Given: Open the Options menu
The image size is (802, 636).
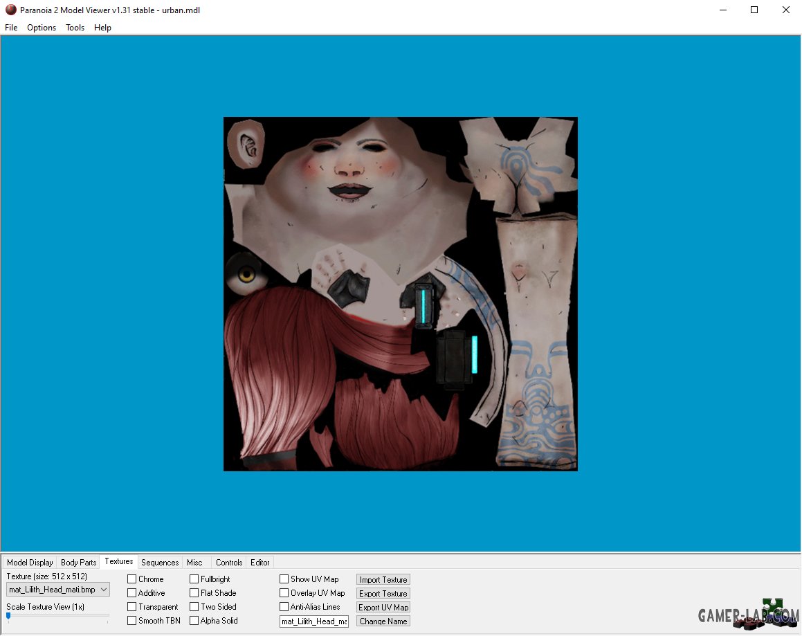Looking at the screenshot, I should [x=42, y=28].
